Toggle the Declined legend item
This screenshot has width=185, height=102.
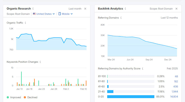(30, 97)
